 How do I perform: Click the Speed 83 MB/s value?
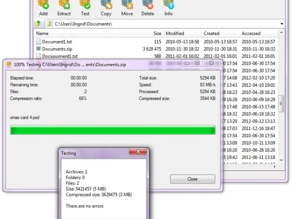[x=208, y=85]
